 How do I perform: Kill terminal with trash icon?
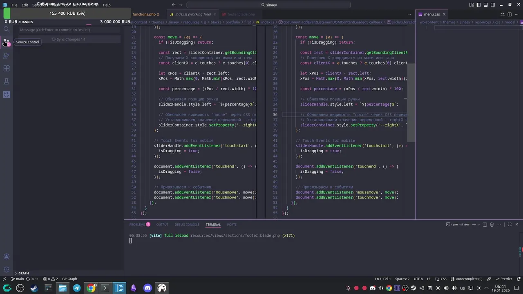tap(492, 225)
